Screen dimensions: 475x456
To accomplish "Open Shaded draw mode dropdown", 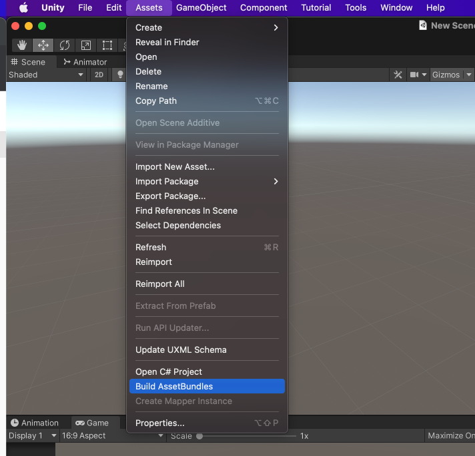I will tap(46, 75).
